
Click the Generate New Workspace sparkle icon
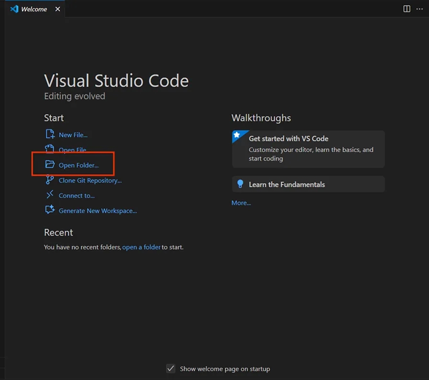coord(50,210)
